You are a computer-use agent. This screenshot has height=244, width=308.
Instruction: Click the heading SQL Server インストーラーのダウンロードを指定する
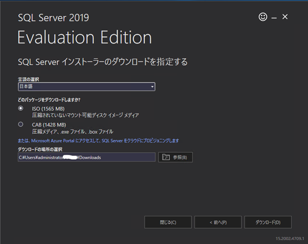[103, 62]
